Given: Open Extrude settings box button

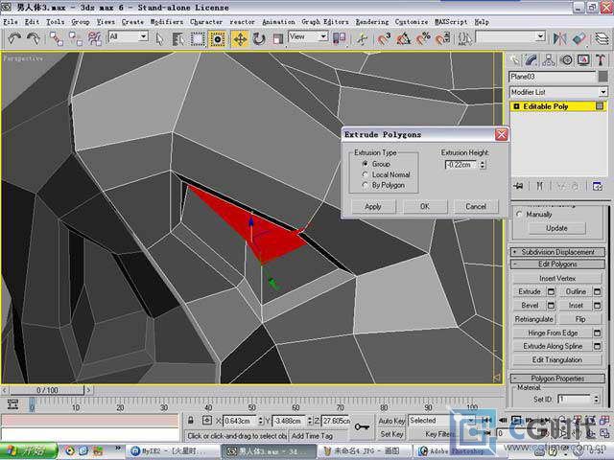Looking at the screenshot, I should tap(551, 291).
